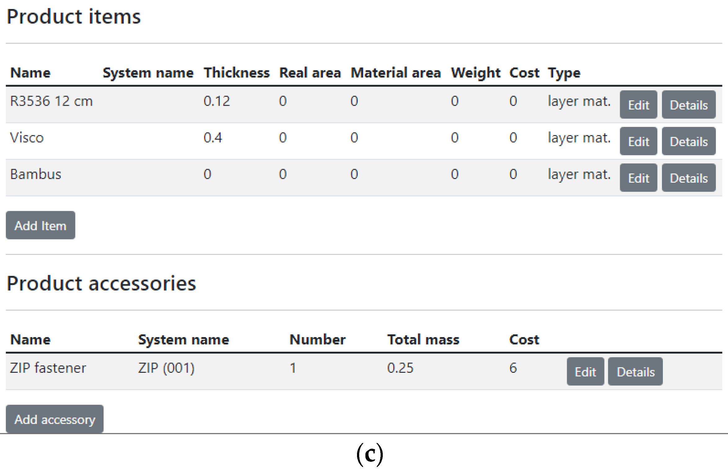Edit the Visco product item
The width and height of the screenshot is (728, 476).
638,141
